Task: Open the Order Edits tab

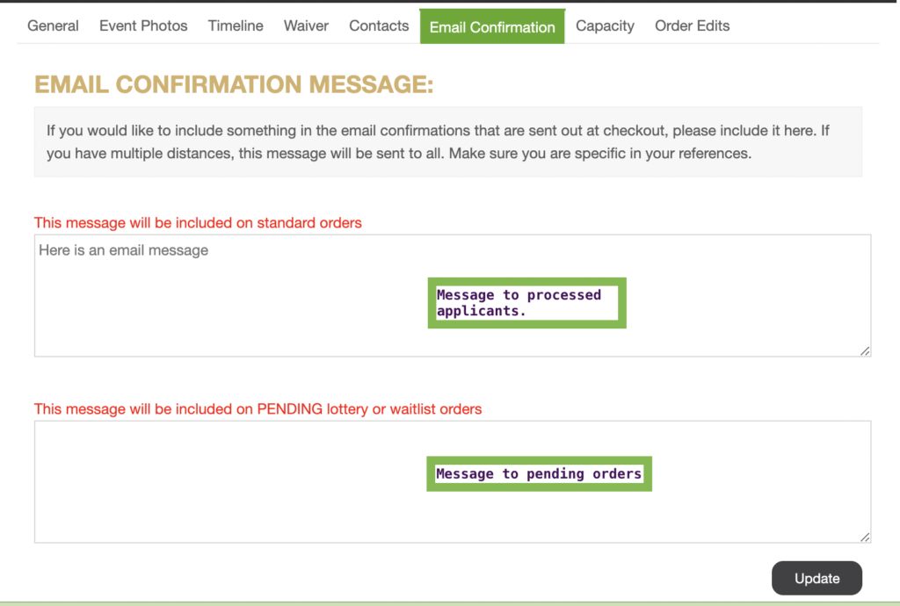Action: pyautogui.click(x=692, y=25)
